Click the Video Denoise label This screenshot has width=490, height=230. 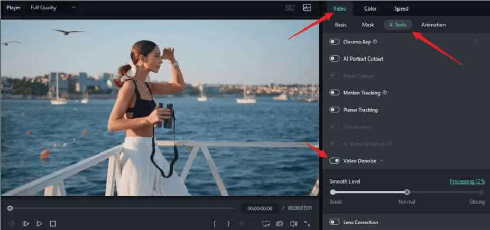tap(359, 161)
